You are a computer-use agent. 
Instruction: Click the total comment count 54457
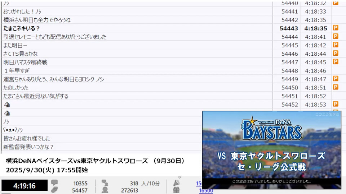(80, 190)
